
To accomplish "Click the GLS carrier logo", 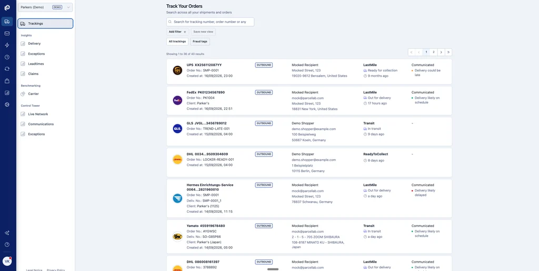I will (177, 129).
